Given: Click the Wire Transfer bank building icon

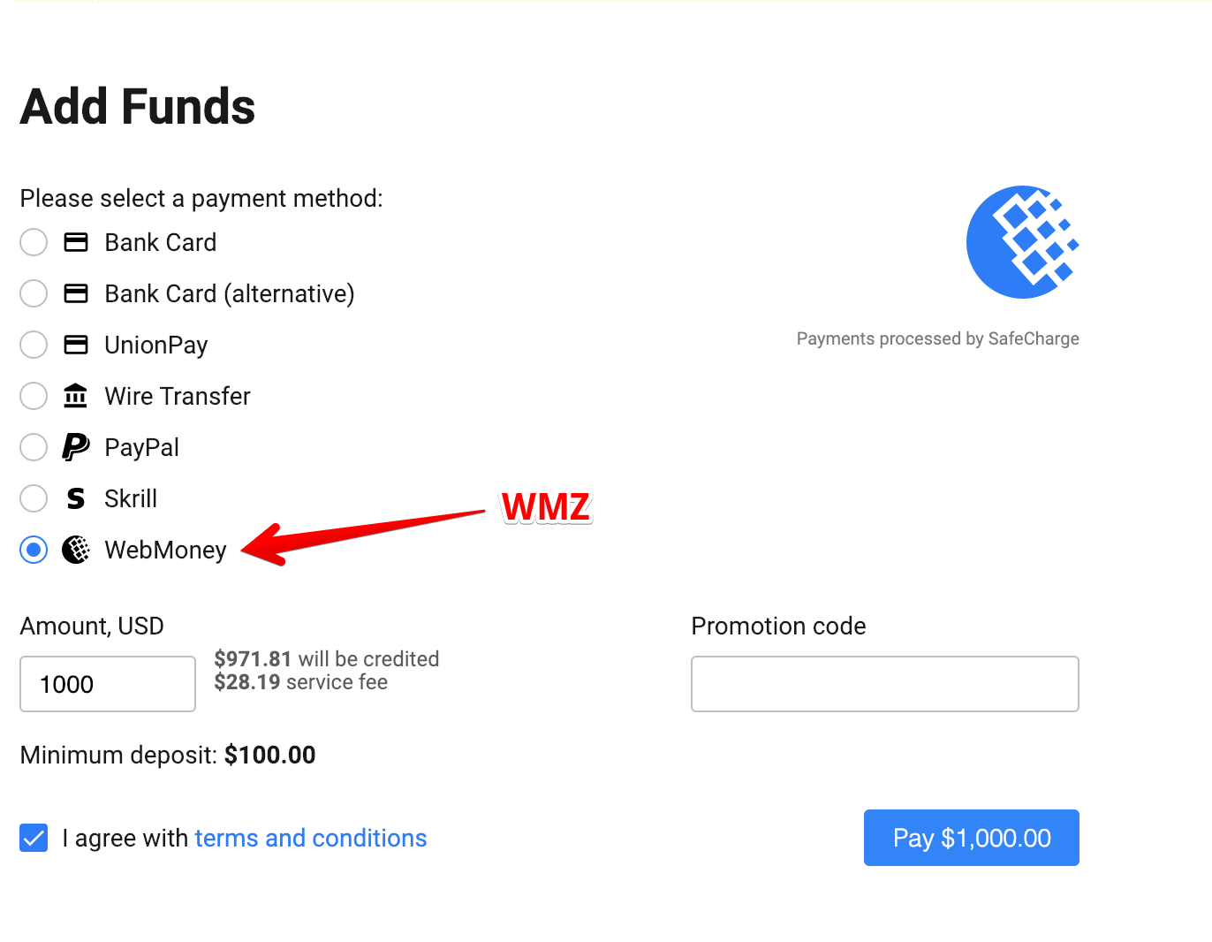Looking at the screenshot, I should click(x=76, y=396).
